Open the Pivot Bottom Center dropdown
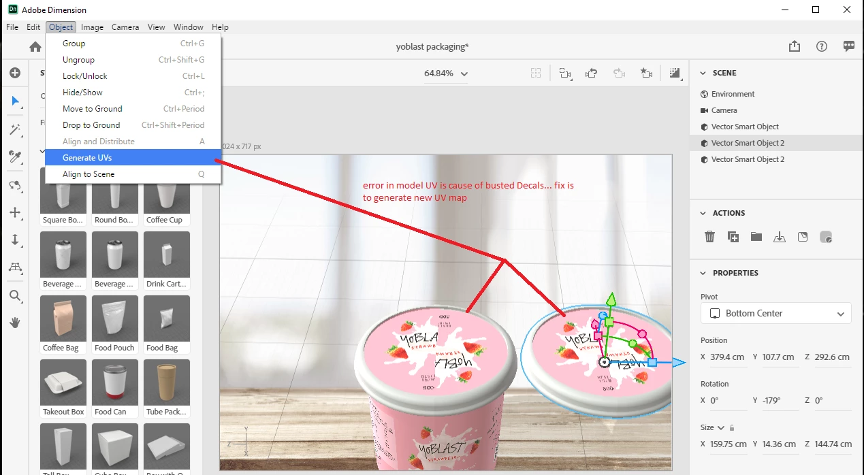Viewport: 864px width, 475px height. tap(775, 313)
